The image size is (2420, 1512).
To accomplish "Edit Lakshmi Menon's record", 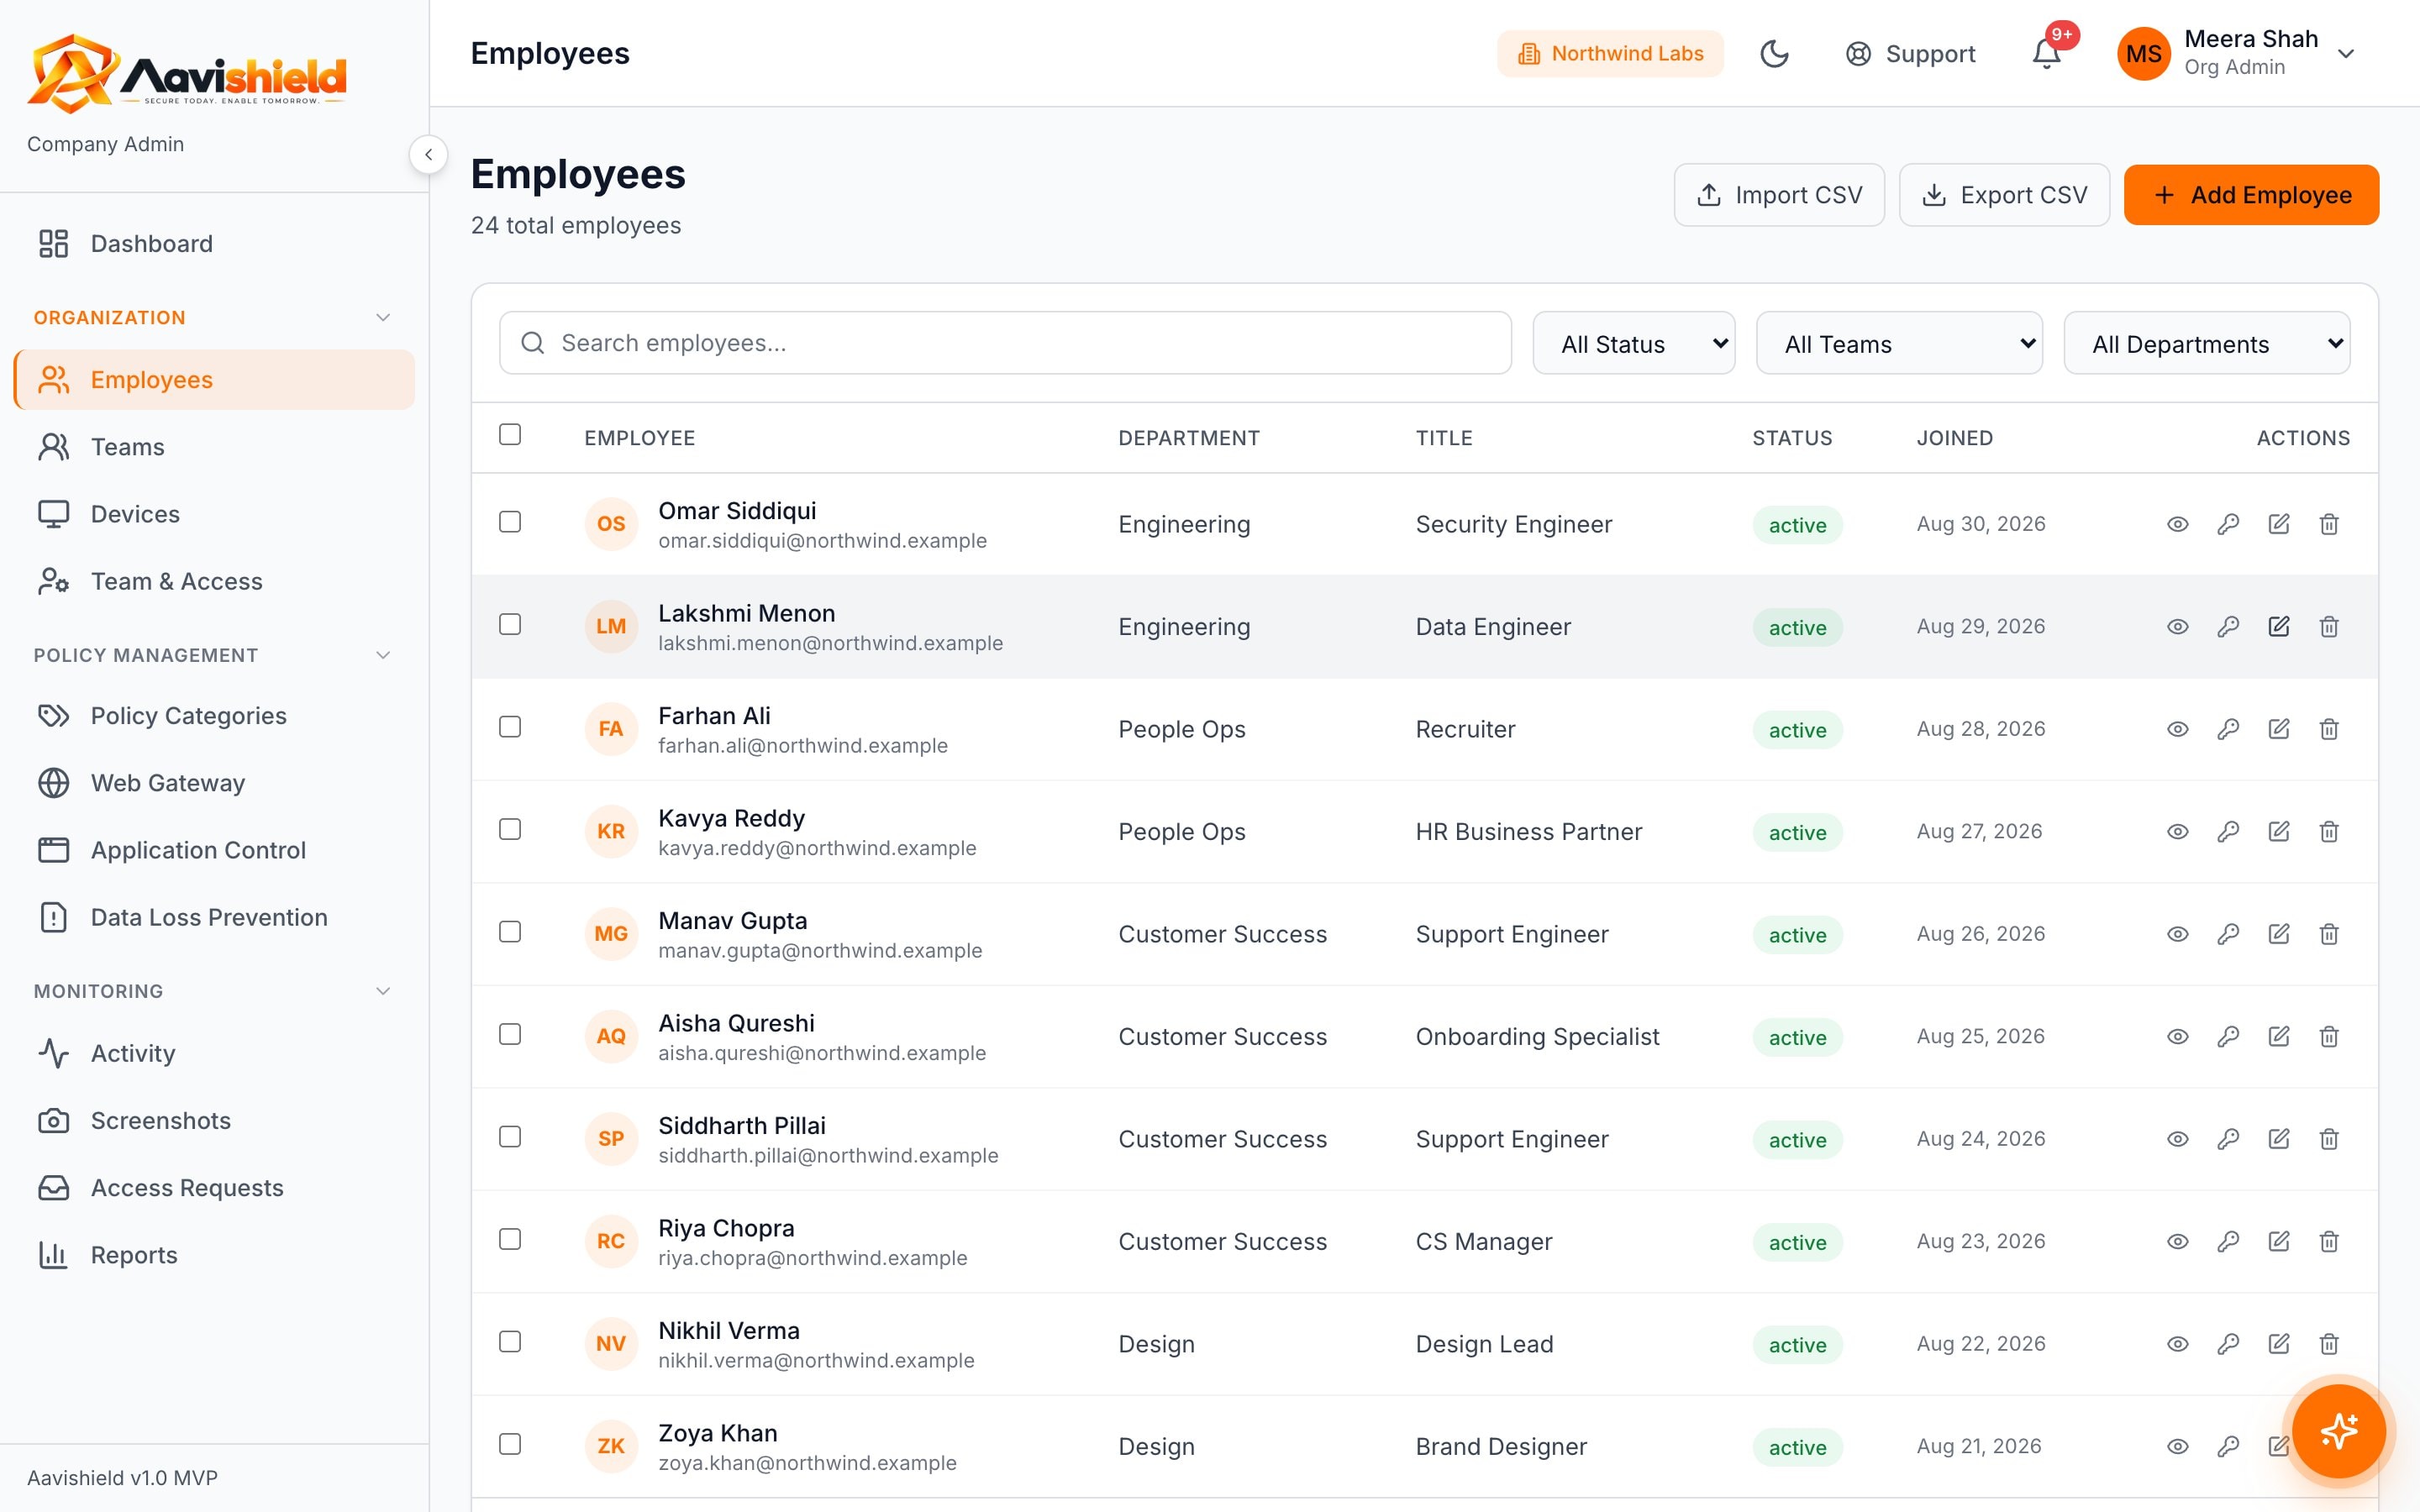I will click(2278, 627).
